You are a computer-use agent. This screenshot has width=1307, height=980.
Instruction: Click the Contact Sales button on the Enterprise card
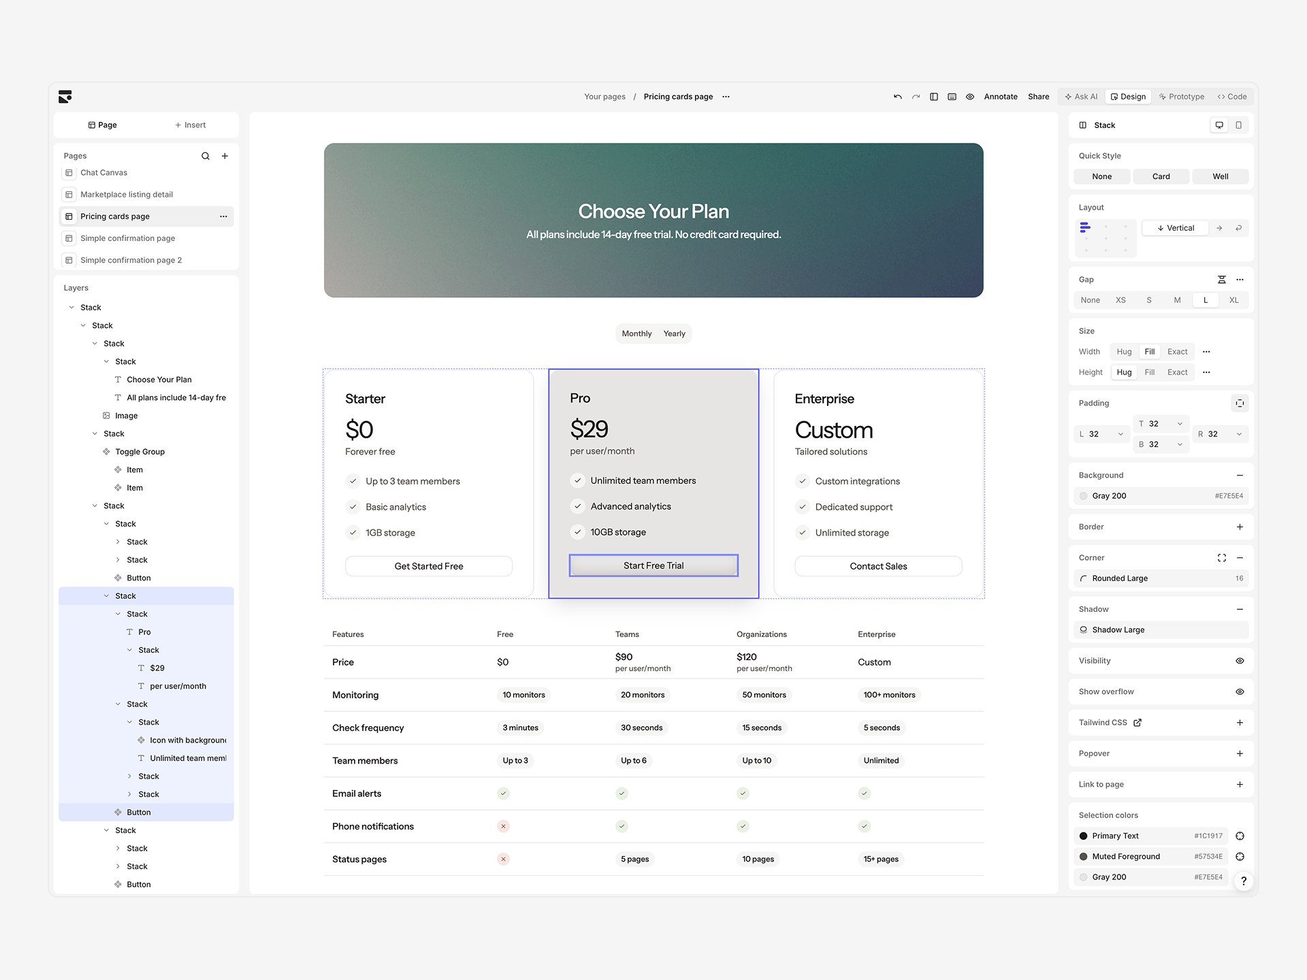pyautogui.click(x=878, y=566)
